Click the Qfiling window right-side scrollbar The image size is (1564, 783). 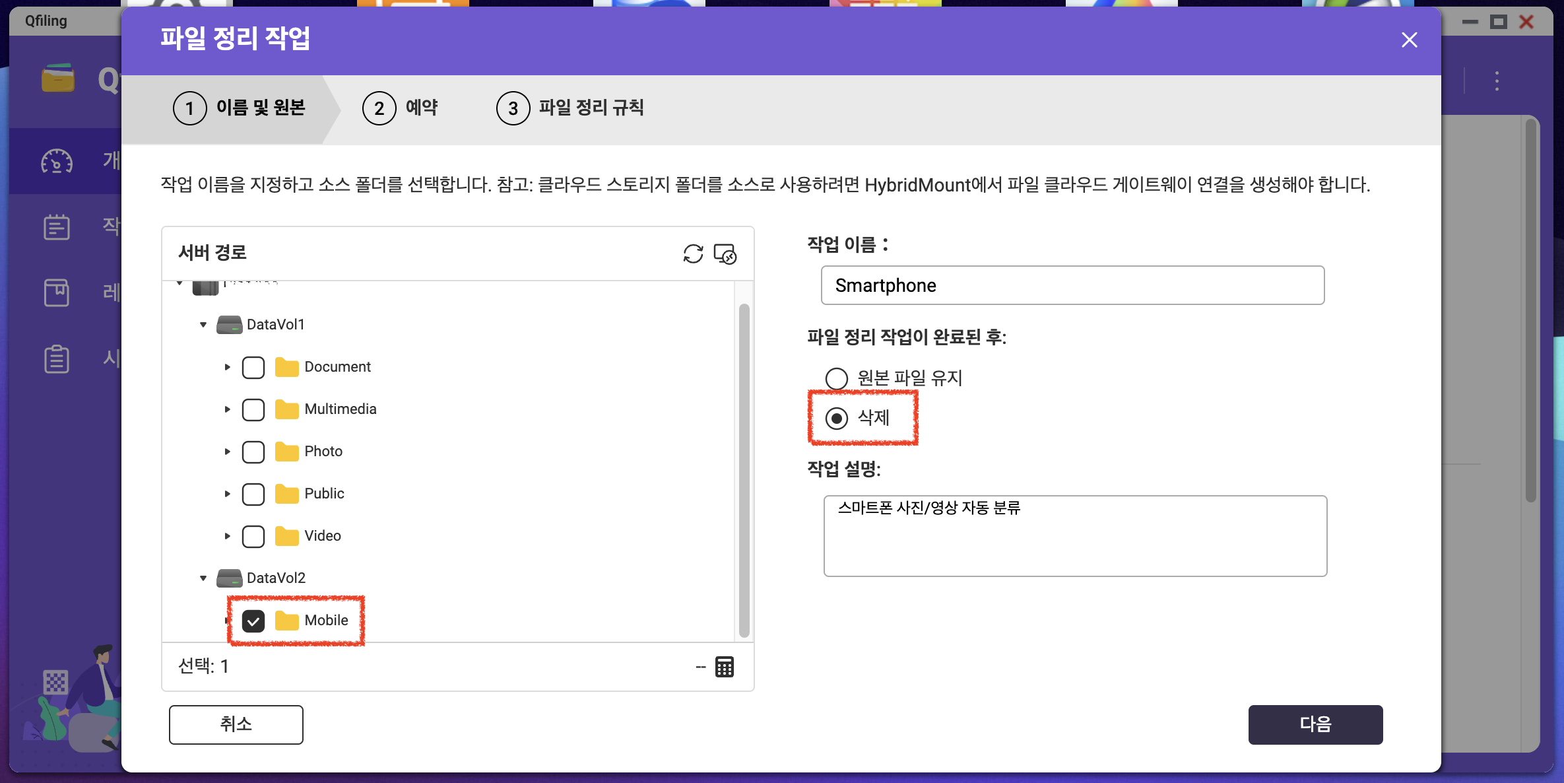tap(1532, 309)
